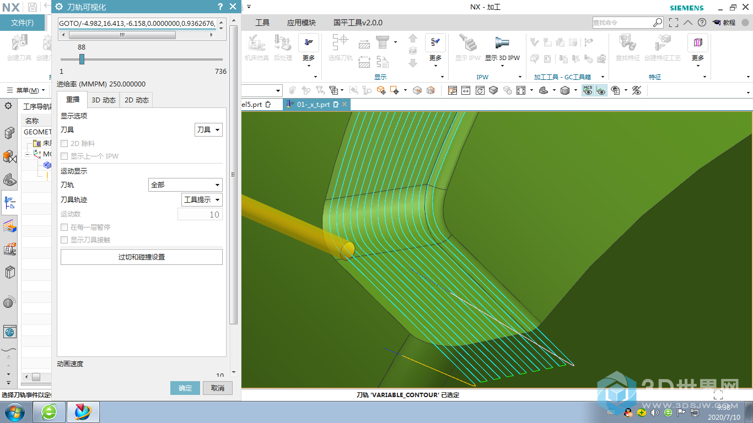Image resolution: width=753 pixels, height=423 pixels.
Task: Open the 工具 ribbon tab
Action: coord(262,23)
